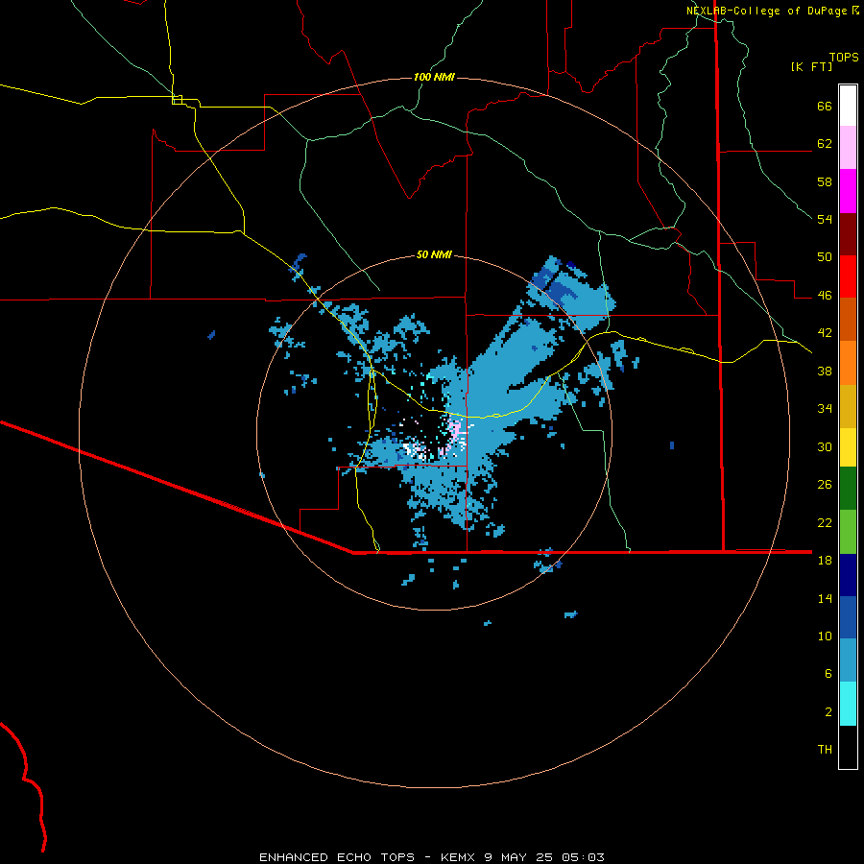Click the '9 MAY 25' date in caption
Image resolution: width=864 pixels, height=864 pixels.
point(518,857)
